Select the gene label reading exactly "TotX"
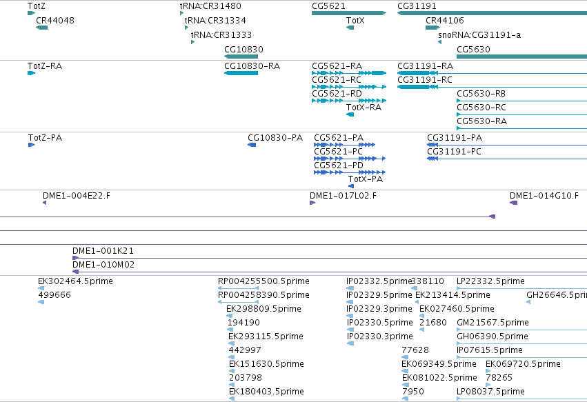This screenshot has width=587, height=402. [355, 21]
